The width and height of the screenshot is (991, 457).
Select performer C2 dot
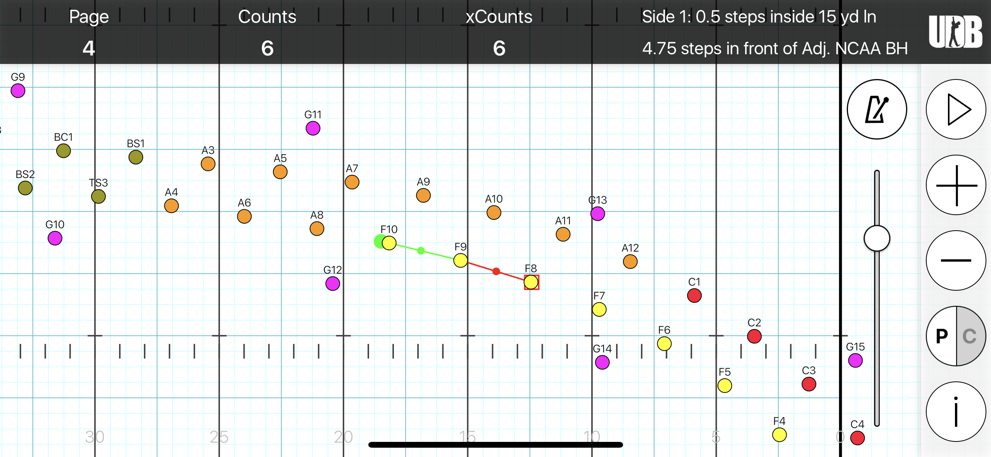pyautogui.click(x=754, y=336)
